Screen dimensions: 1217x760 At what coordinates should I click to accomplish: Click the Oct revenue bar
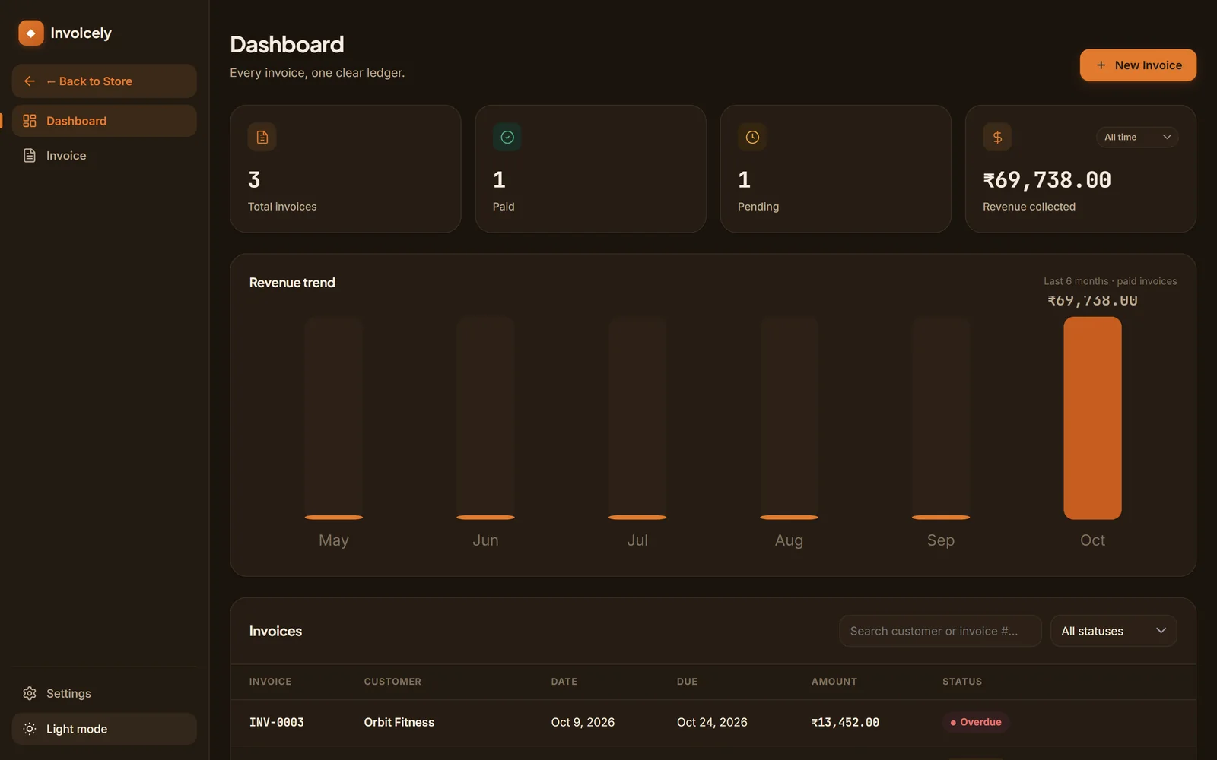1092,418
